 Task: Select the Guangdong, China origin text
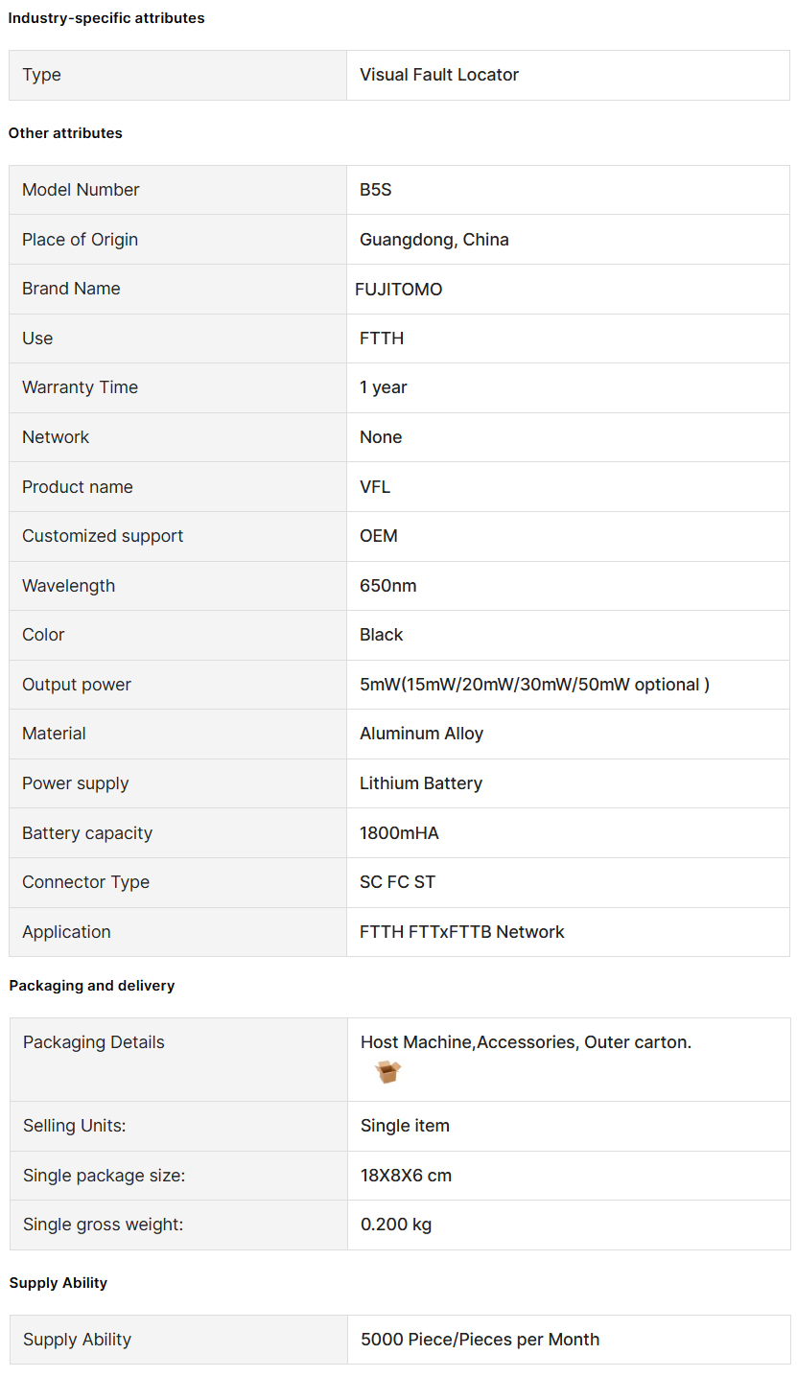tap(434, 240)
